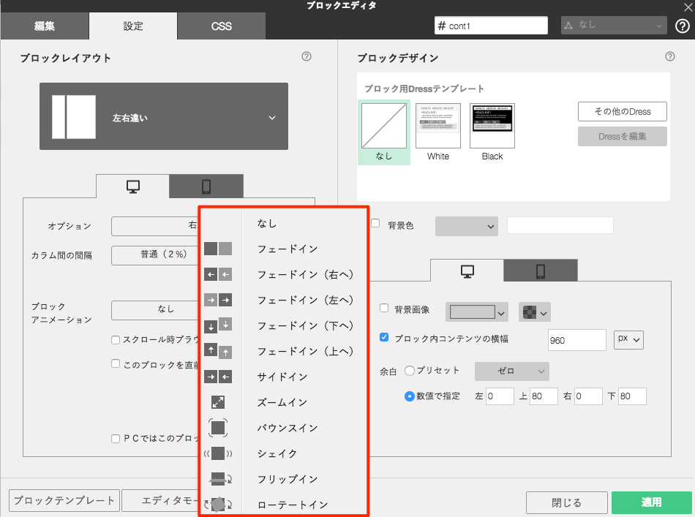Uncheck ブロック内コンテンツの横幅 checkbox
695x517 pixels.
click(384, 337)
